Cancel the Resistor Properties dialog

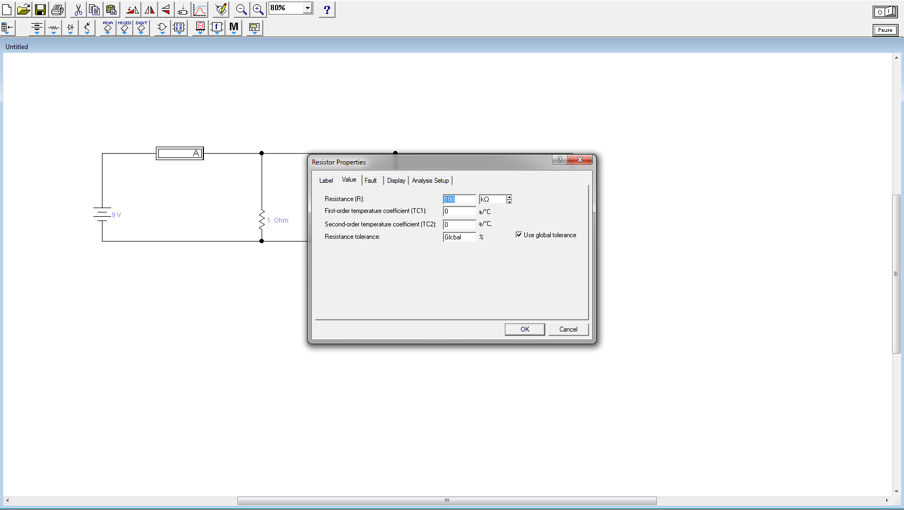(569, 329)
